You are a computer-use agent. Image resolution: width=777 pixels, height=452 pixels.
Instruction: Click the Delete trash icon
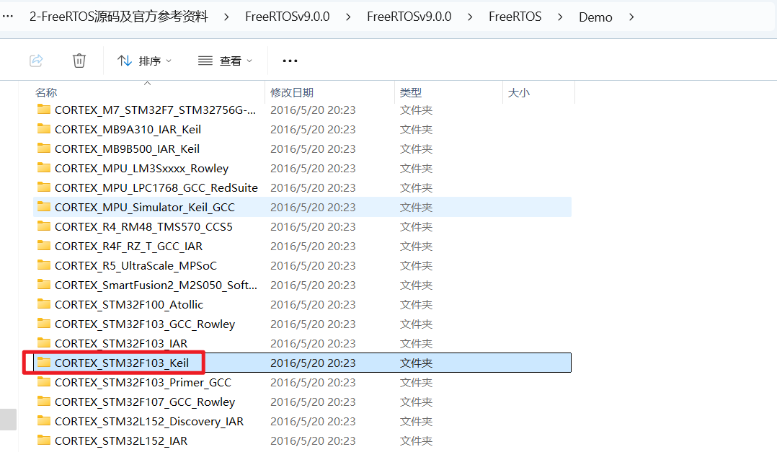pos(79,61)
